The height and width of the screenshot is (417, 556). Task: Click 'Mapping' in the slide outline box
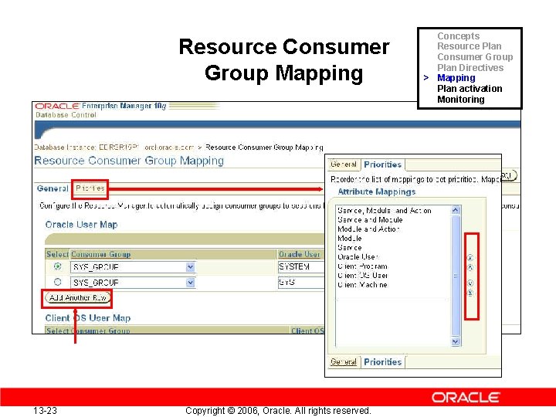point(456,78)
